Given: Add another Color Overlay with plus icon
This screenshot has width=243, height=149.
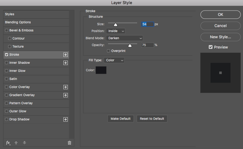Looking at the screenshot, I should [x=66, y=87].
